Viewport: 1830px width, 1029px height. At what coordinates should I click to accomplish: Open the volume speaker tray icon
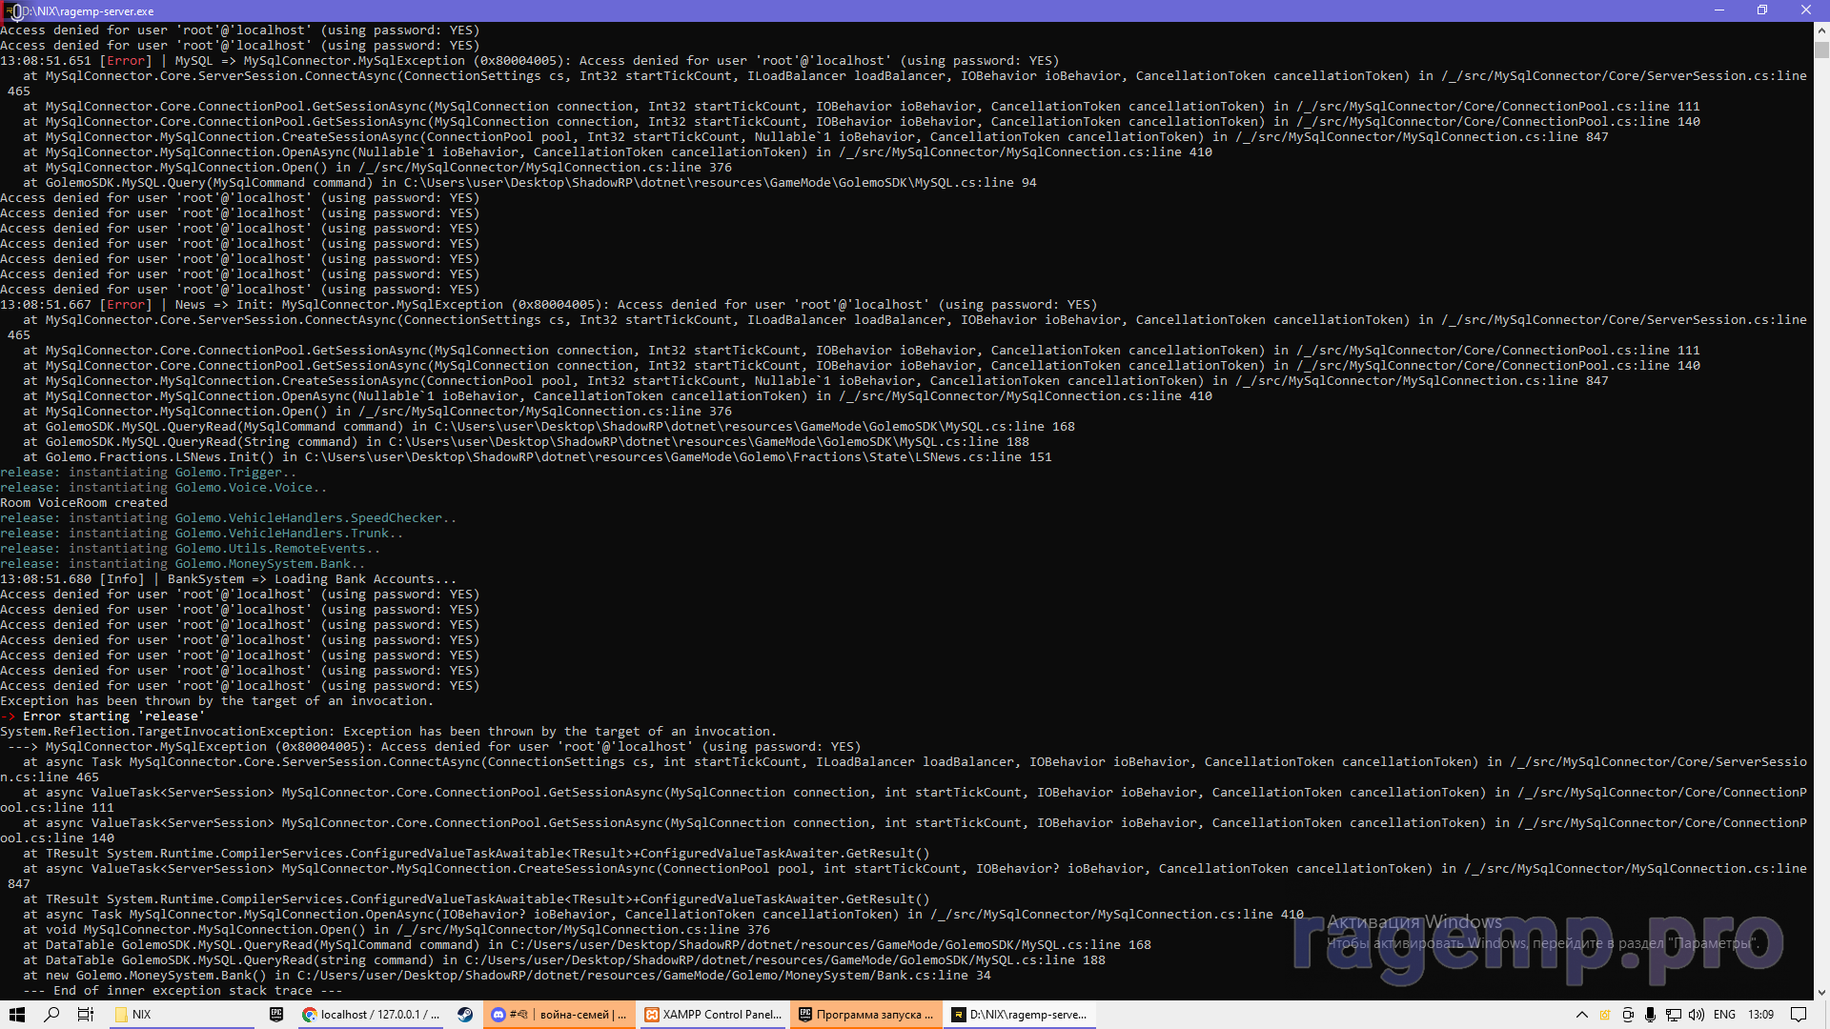tap(1697, 1015)
